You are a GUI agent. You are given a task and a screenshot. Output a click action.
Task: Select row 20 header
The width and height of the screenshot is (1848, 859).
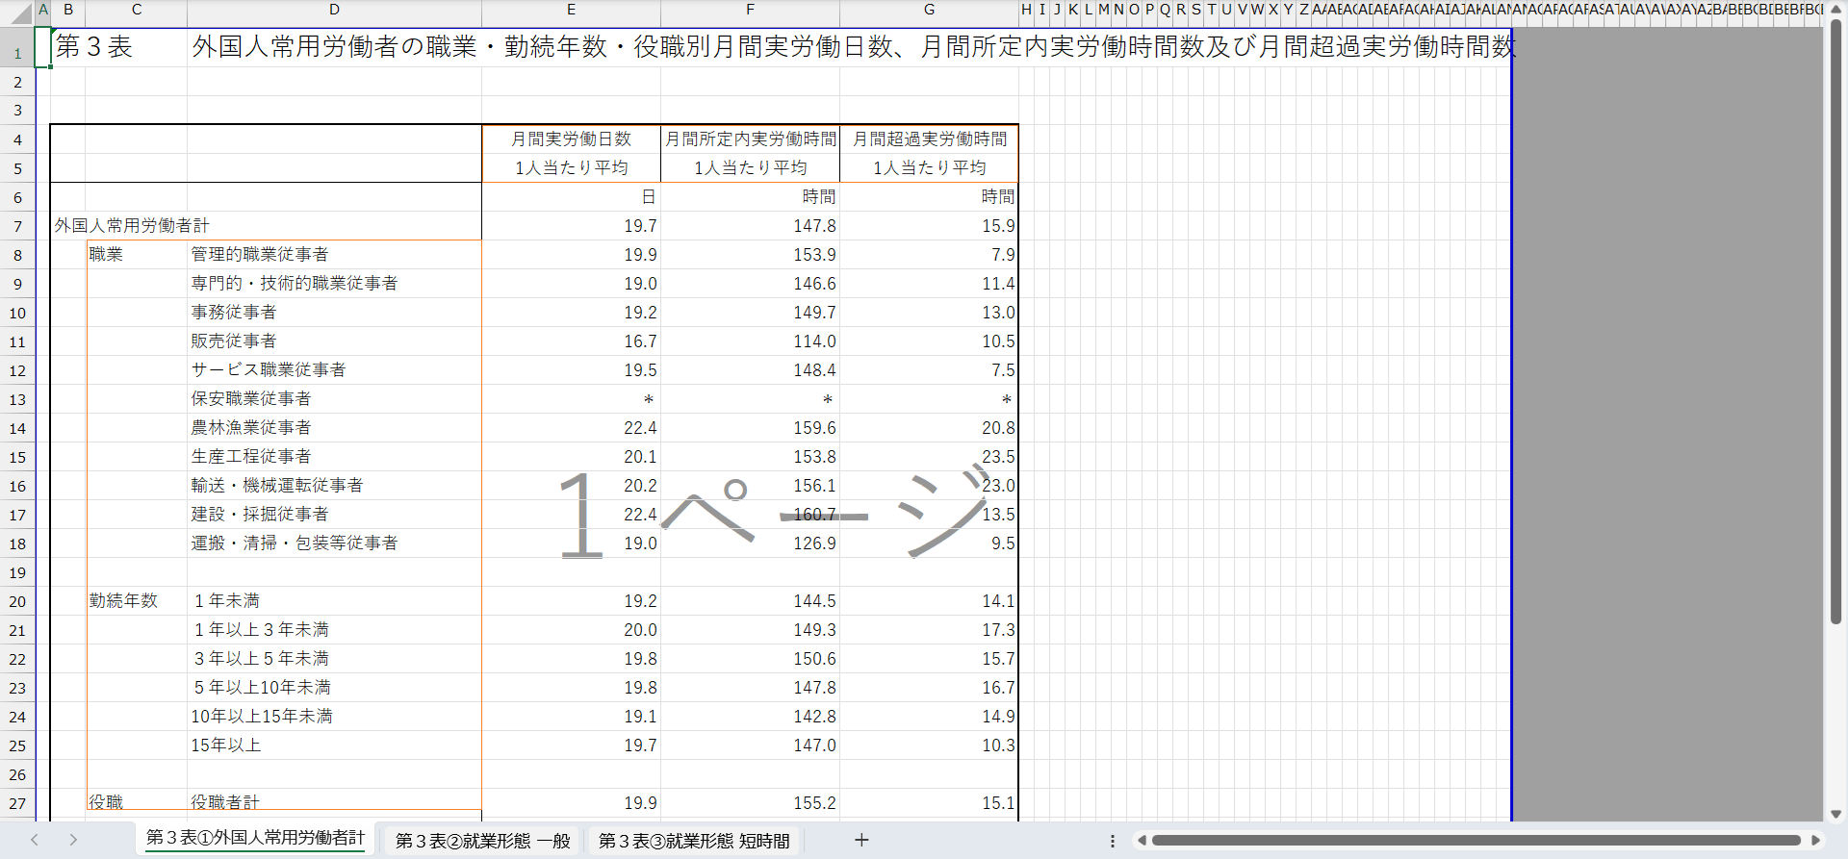pyautogui.click(x=17, y=602)
